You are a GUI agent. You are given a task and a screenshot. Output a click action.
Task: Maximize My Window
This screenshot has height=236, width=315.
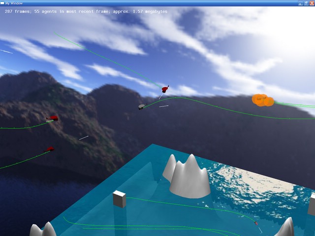306,3
